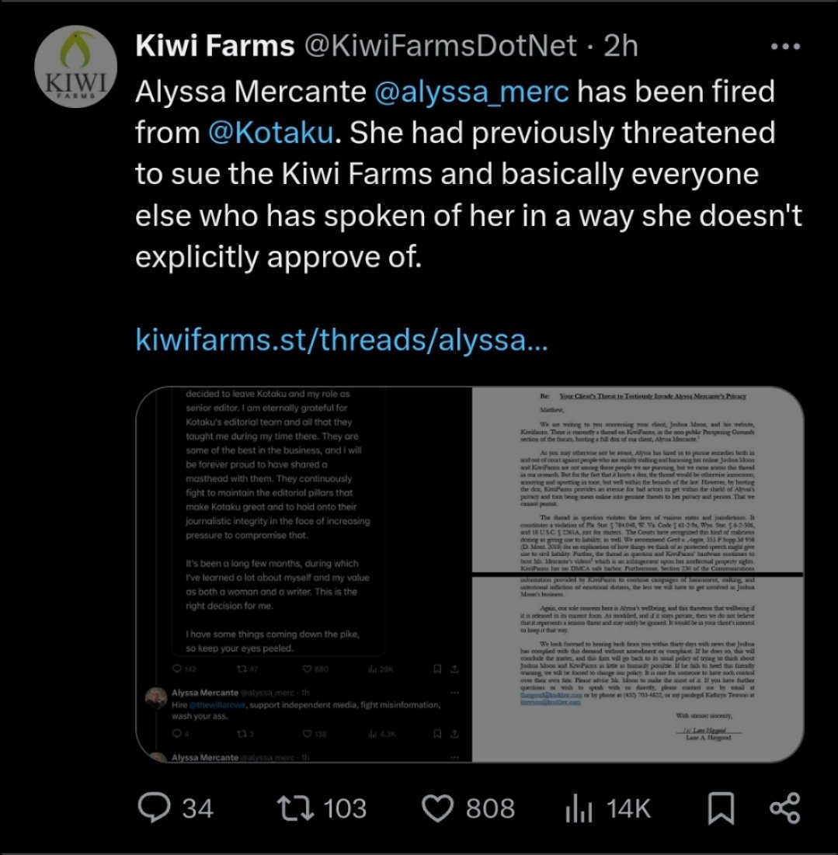View analytics bar chart icon
This screenshot has height=855, width=838.
579,808
